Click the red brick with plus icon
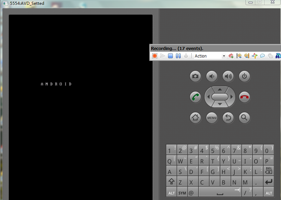 [x=231, y=56]
